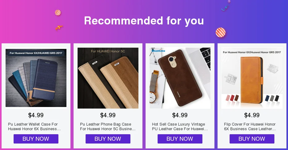Open the 'Flip Cover For Huawei Honor' title link

click(250, 126)
